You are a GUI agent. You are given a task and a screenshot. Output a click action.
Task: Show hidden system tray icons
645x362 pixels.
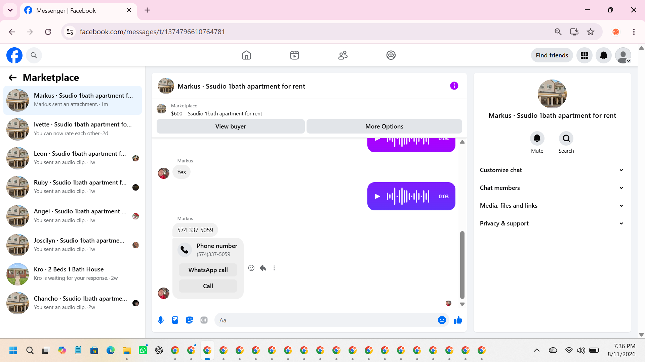click(x=537, y=351)
